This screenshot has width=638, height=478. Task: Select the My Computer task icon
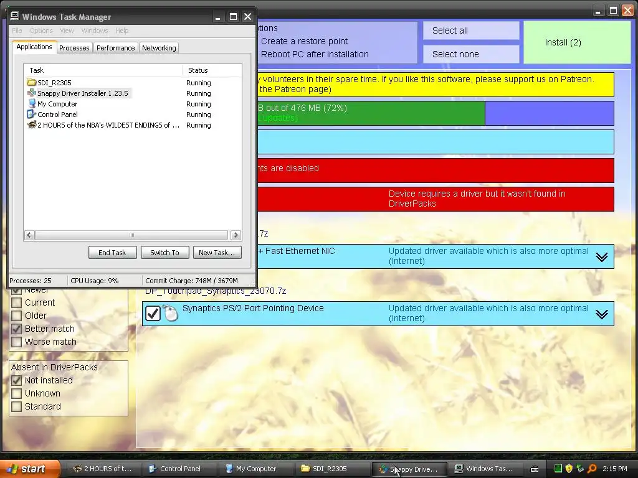[x=31, y=104]
